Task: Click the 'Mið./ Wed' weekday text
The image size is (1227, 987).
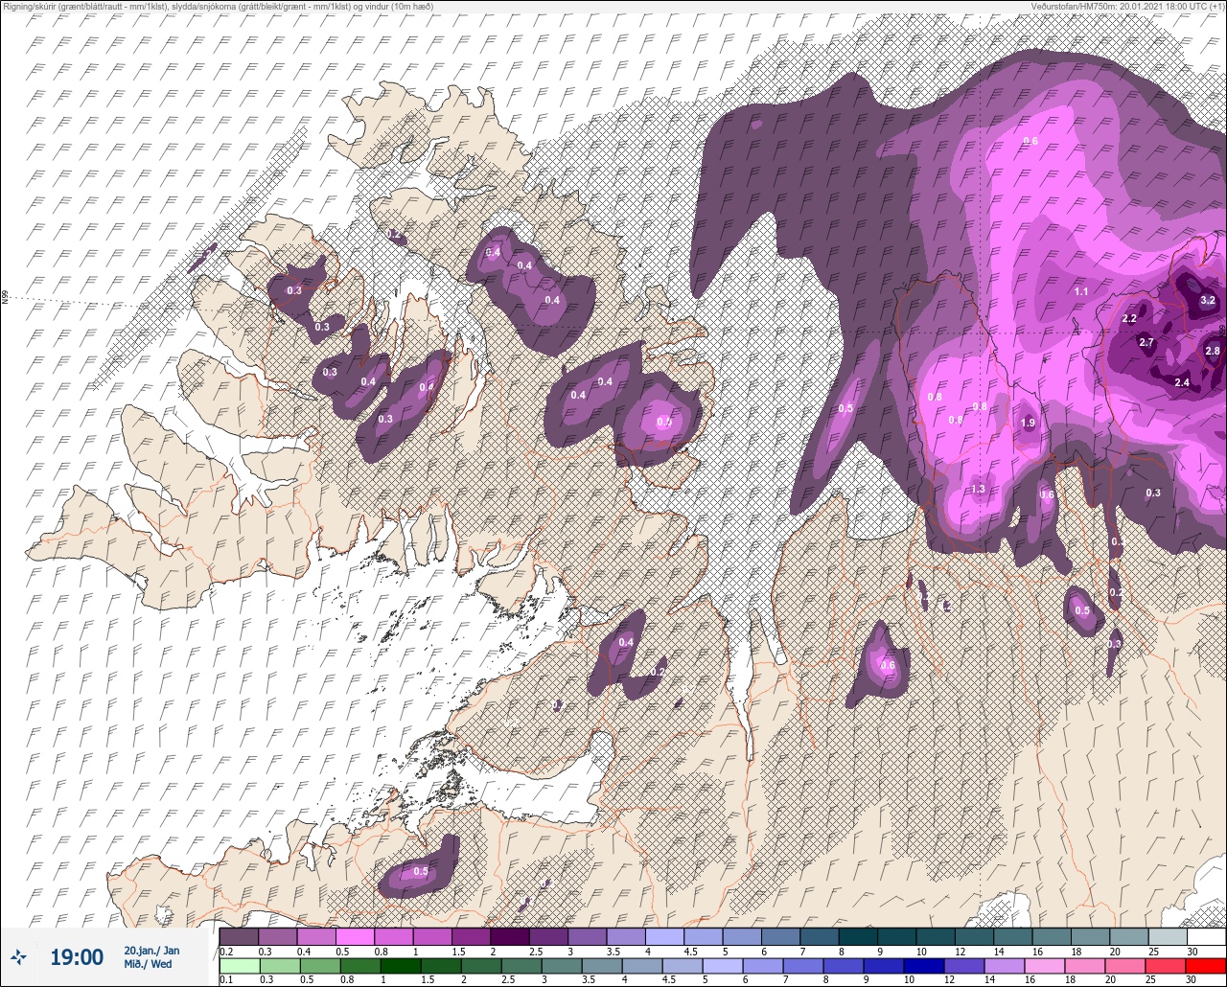Action: point(149,963)
